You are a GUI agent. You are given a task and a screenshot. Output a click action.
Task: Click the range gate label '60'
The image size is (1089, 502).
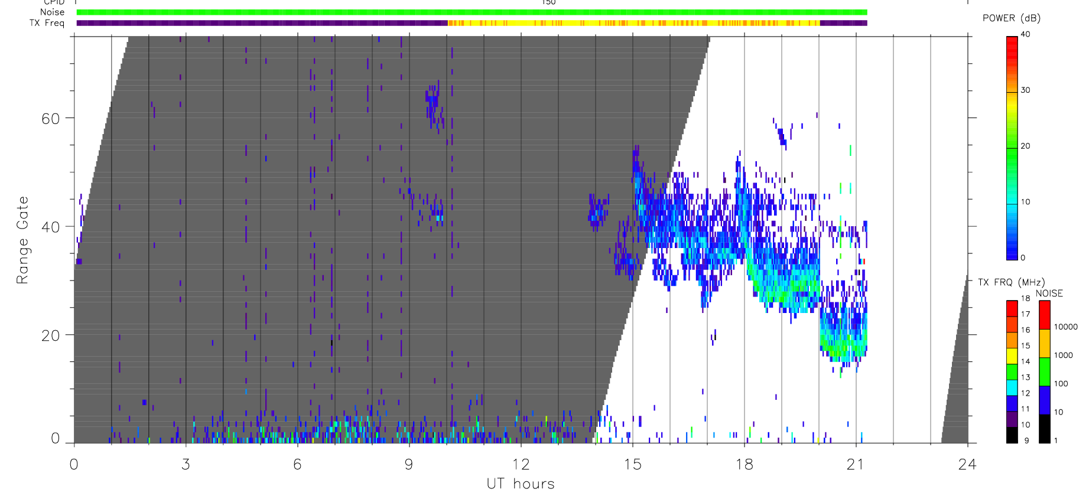click(51, 119)
